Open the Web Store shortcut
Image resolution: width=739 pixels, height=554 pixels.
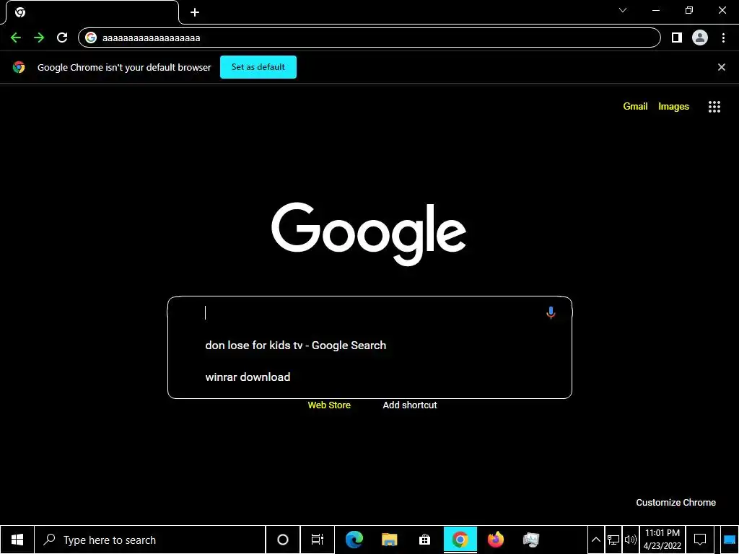pyautogui.click(x=329, y=405)
